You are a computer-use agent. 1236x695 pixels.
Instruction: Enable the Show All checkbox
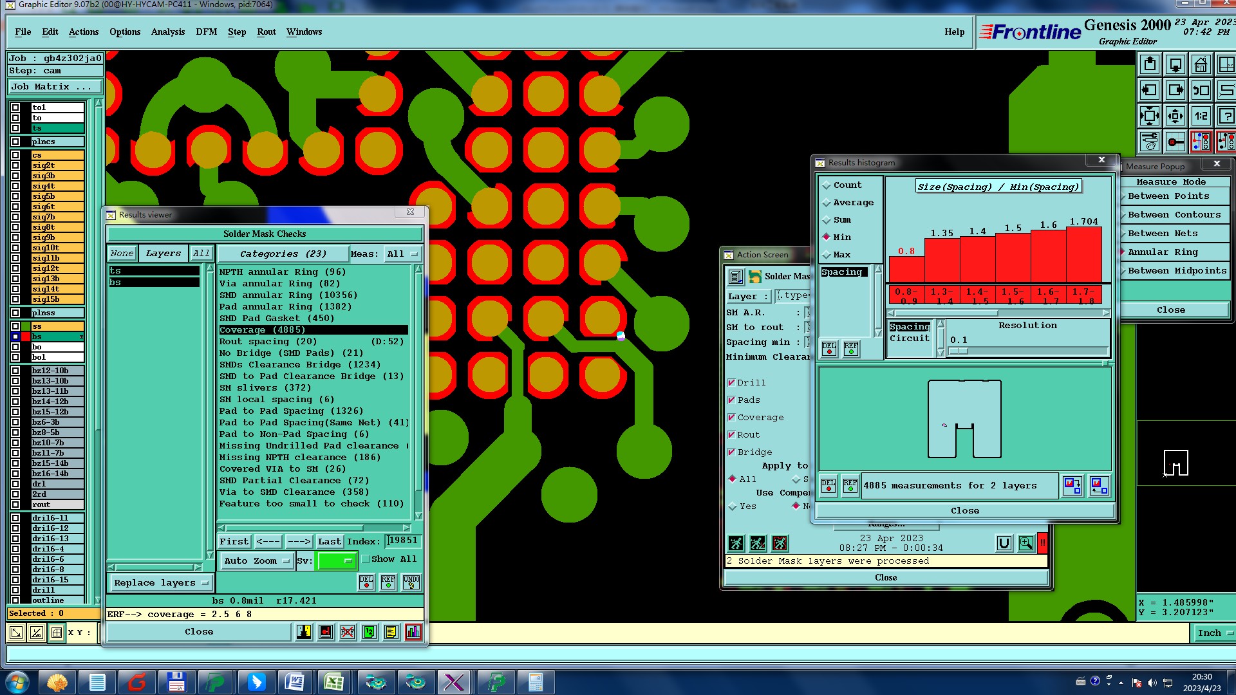tap(366, 559)
